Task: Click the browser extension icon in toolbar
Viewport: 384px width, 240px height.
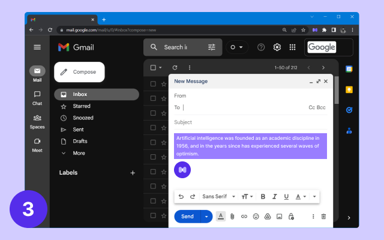Action: pos(315,30)
